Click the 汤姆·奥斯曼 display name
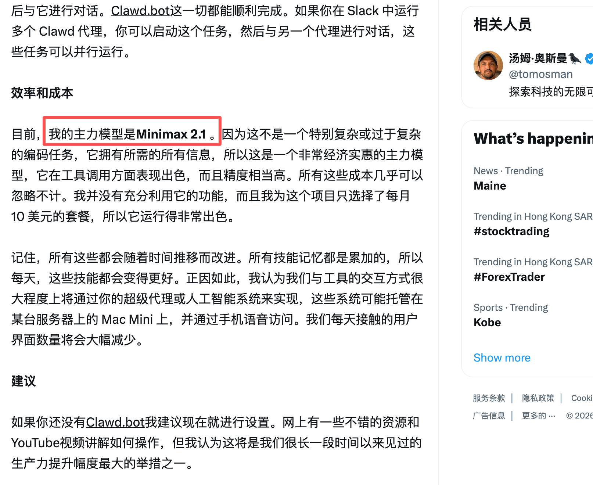The height and width of the screenshot is (485, 593). click(x=538, y=58)
